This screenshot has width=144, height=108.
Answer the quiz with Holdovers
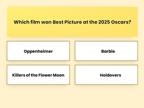click(x=106, y=75)
